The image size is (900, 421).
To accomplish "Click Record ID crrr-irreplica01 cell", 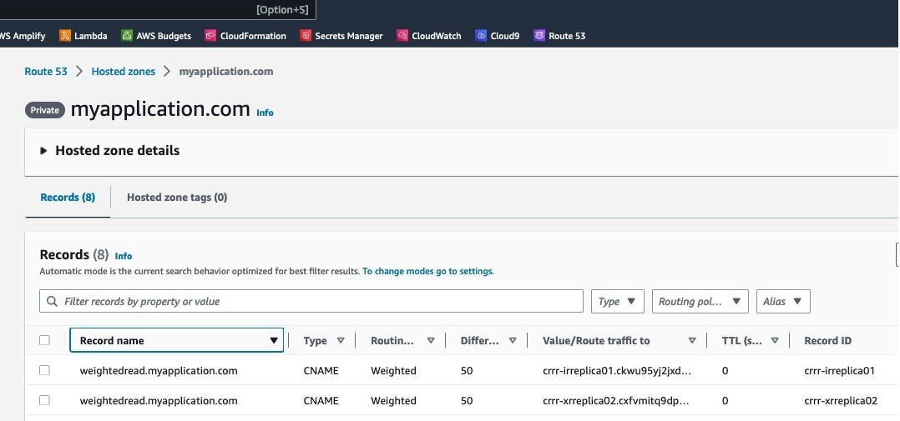I will coord(839,371).
